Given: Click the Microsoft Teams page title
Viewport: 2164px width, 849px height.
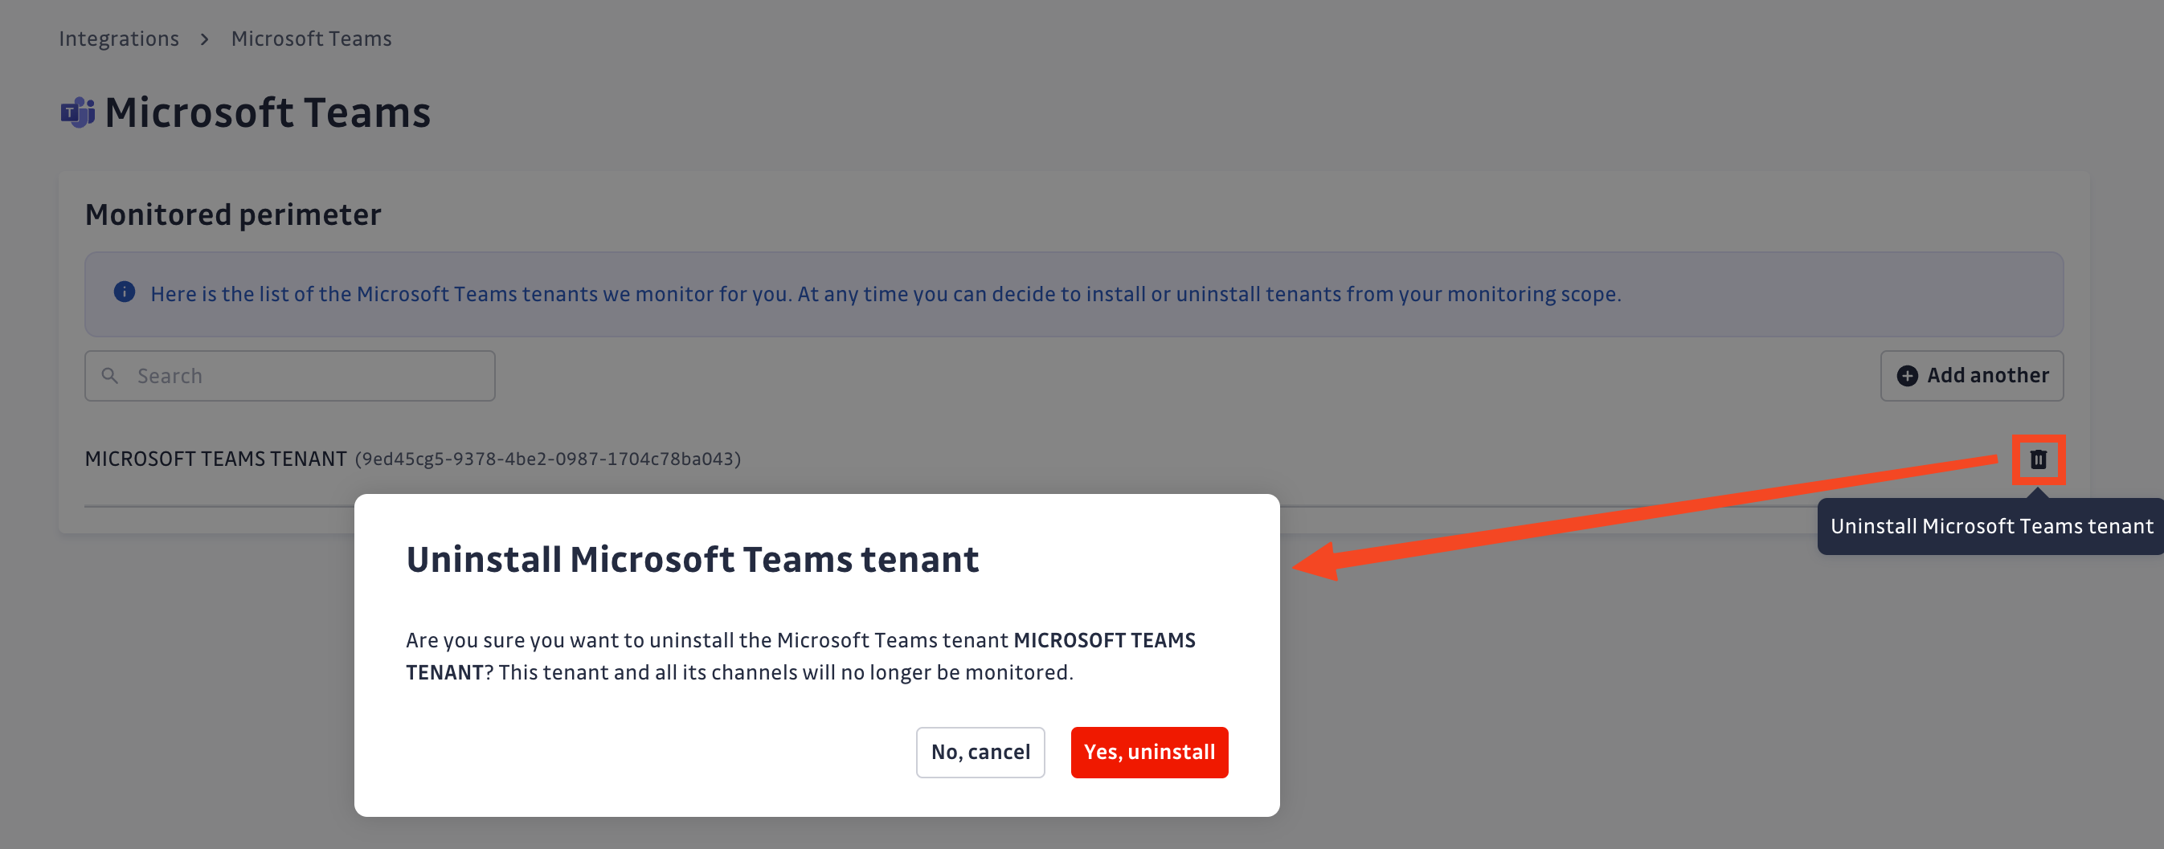Looking at the screenshot, I should point(267,112).
